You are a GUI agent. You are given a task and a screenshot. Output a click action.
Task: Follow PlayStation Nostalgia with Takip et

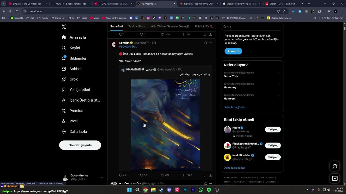click(273, 145)
